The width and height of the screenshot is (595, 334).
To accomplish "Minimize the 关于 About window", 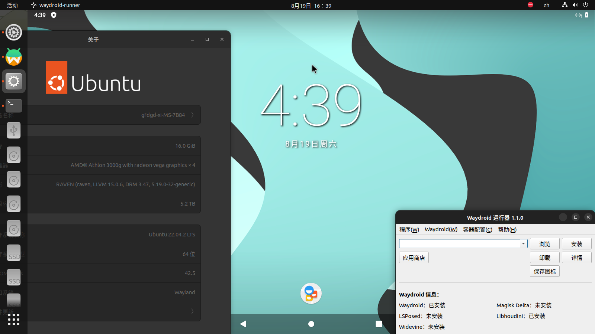I will 192,39.
